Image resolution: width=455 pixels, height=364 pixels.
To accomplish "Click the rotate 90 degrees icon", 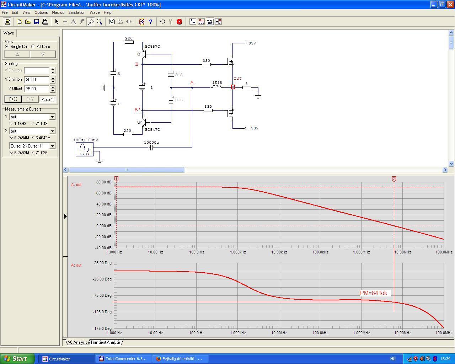I will point(121,22).
